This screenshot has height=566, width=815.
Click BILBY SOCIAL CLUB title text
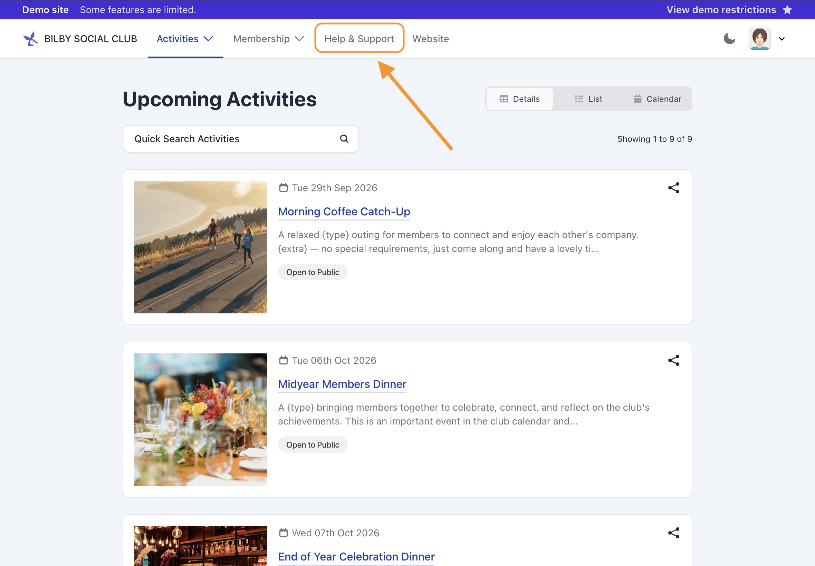click(90, 39)
